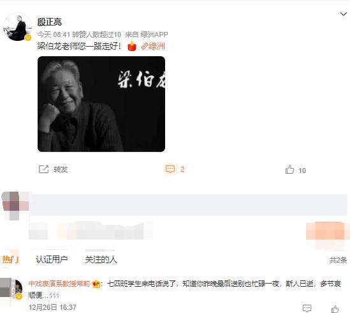Click the comment input field
Image resolution: width=350 pixels, height=313 pixels.
189,205
